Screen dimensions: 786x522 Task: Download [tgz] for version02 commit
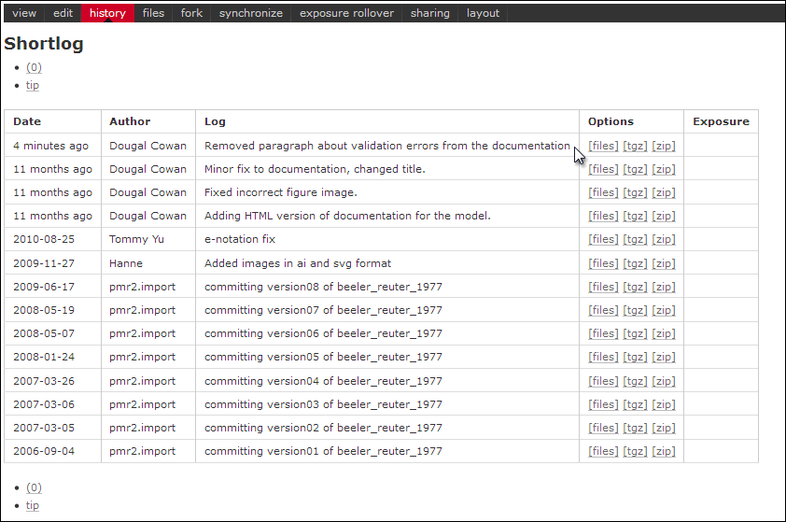[635, 428]
